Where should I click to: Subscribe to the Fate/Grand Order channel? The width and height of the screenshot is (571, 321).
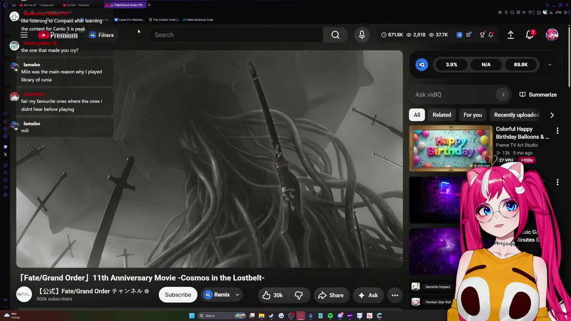point(178,295)
